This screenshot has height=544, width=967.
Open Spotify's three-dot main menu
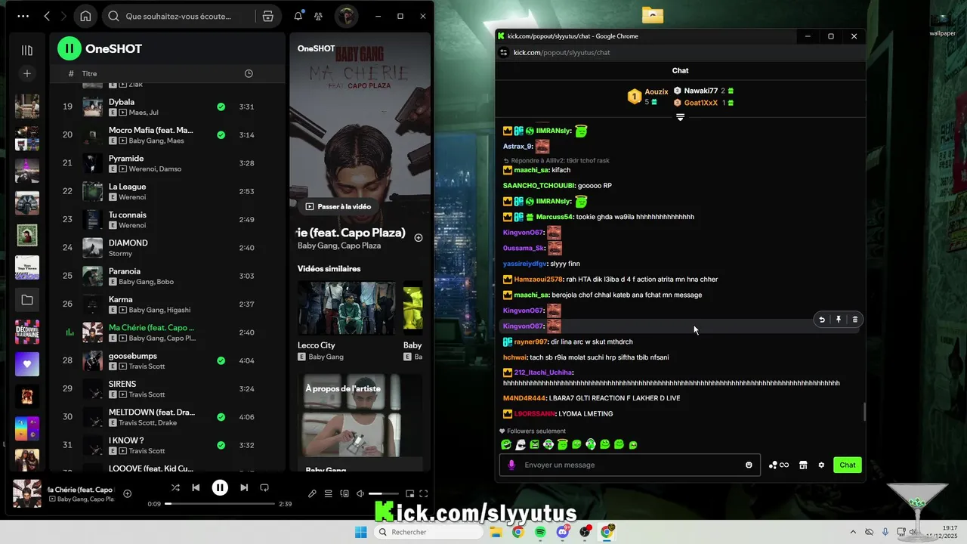(x=23, y=16)
